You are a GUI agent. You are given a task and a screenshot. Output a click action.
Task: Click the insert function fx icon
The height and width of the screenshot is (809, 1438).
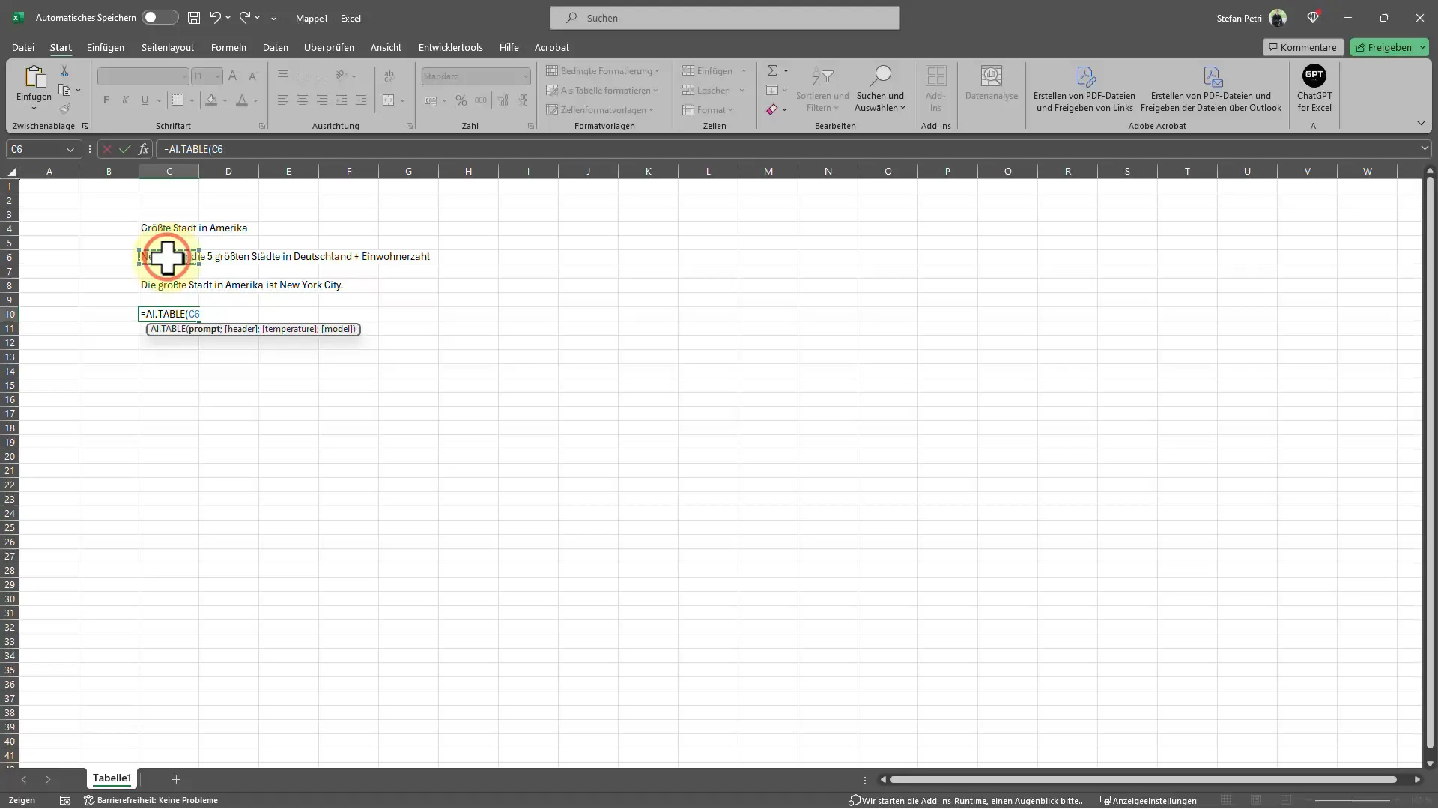point(143,149)
